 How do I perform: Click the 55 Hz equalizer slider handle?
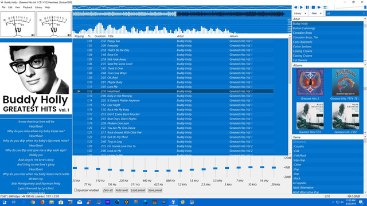(x=75, y=168)
